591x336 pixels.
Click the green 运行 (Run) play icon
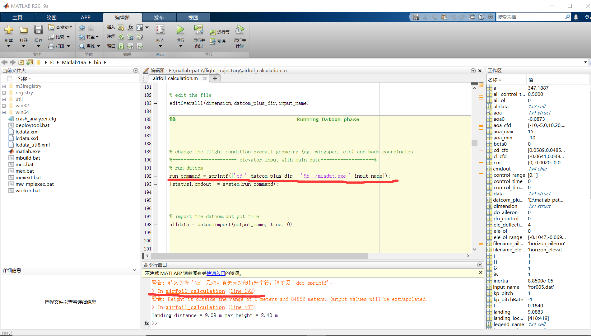pyautogui.click(x=180, y=30)
